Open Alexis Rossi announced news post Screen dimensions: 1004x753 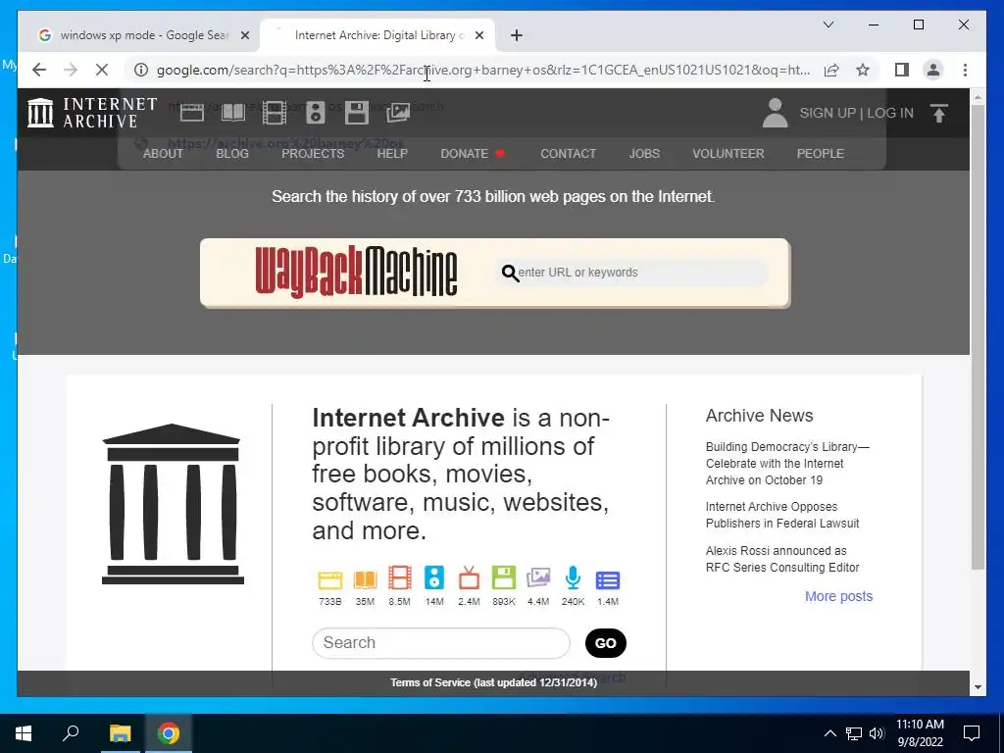[782, 559]
